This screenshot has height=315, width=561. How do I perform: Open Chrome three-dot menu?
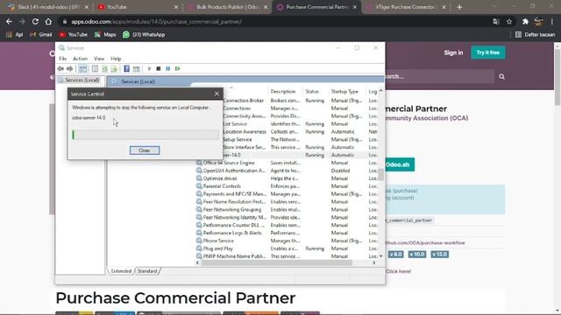(x=552, y=21)
